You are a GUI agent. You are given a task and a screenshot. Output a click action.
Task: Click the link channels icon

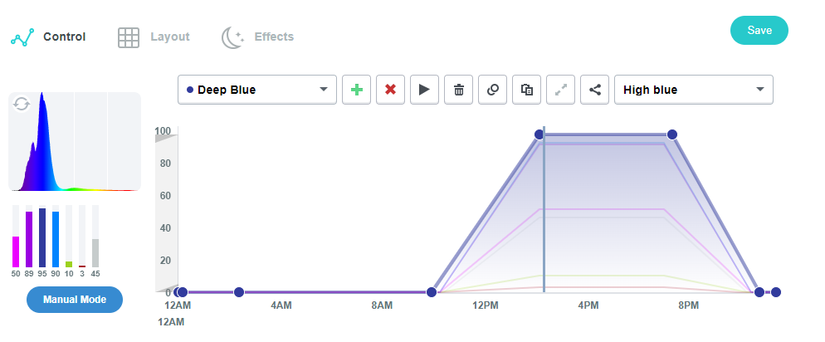(x=492, y=90)
